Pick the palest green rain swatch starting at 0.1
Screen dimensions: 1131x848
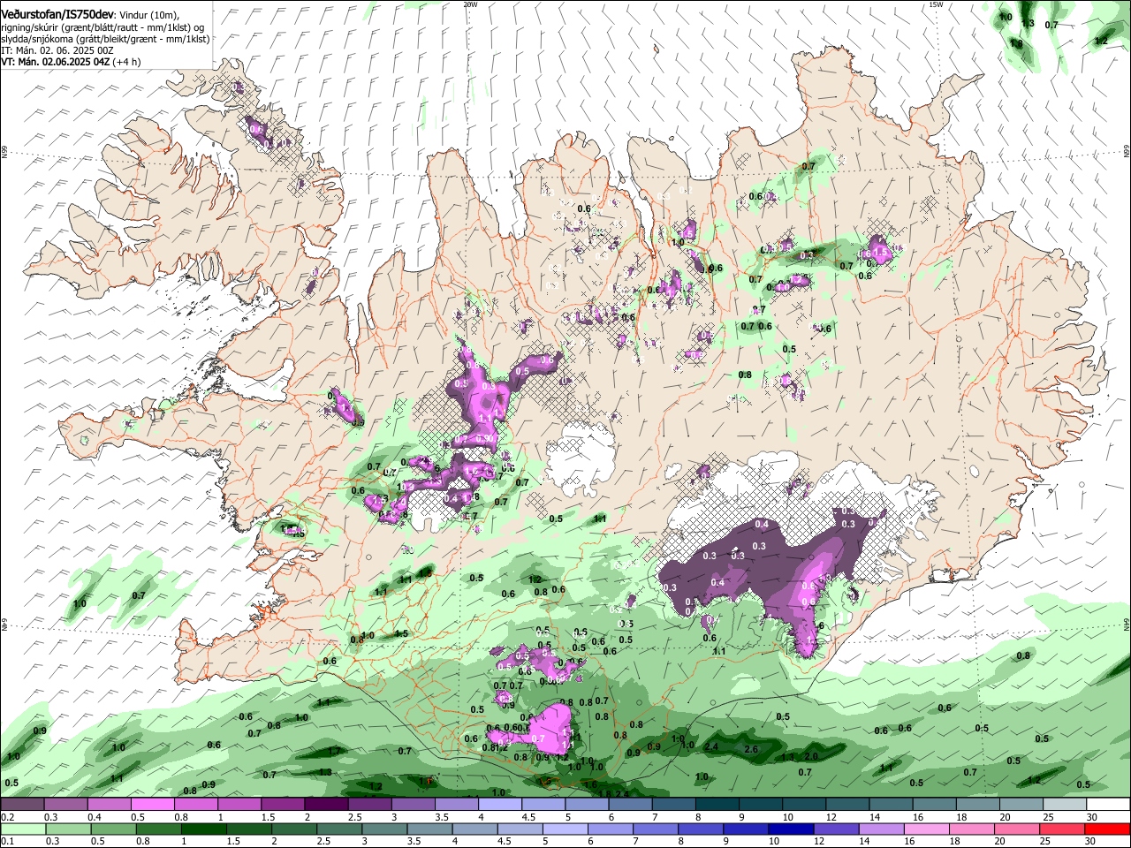[23, 829]
